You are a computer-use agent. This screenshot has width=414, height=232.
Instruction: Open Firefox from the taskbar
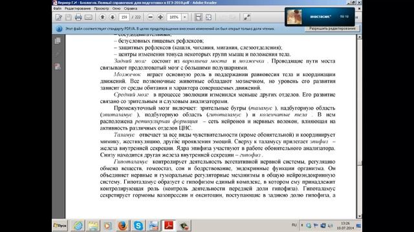[x=123, y=226]
